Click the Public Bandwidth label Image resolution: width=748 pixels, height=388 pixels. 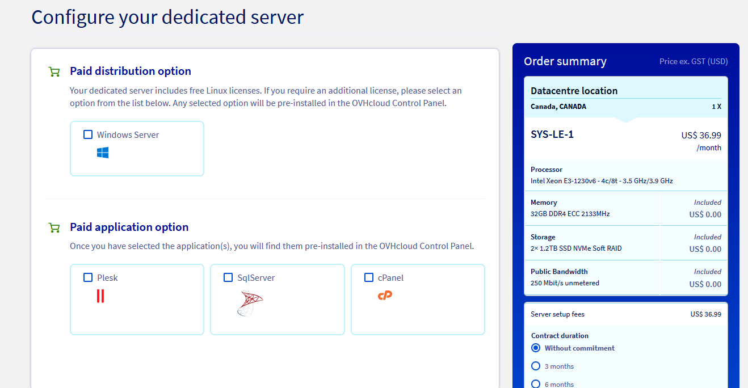(x=559, y=272)
